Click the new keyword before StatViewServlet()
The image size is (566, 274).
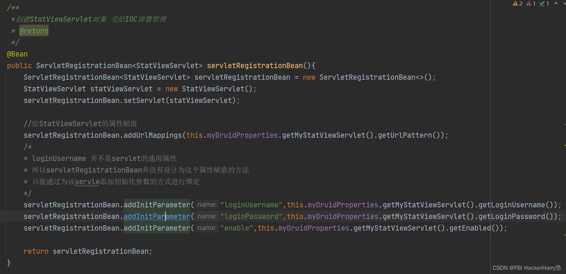[171, 89]
